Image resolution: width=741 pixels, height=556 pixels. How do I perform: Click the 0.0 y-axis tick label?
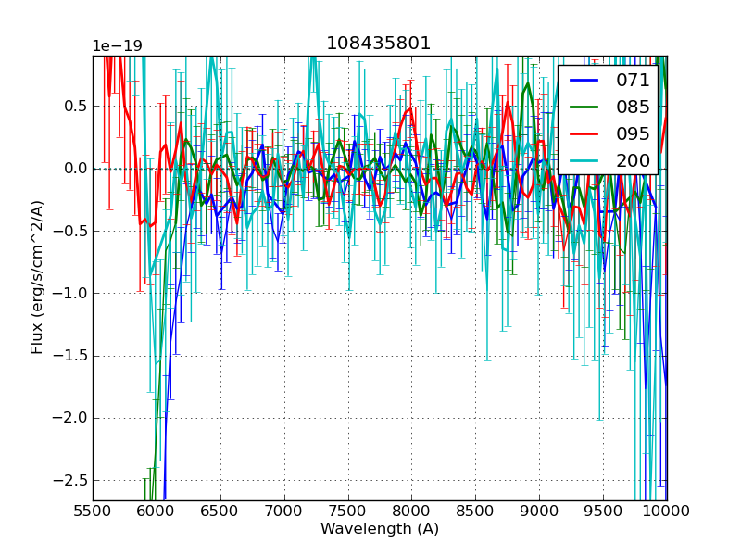[x=73, y=169]
